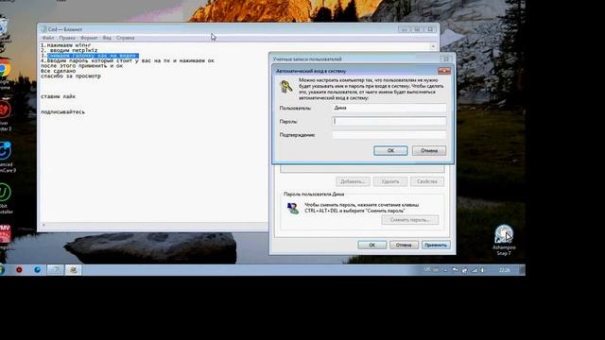Click text line 'ставим лайк'
Image resolution: width=605 pixels, height=340 pixels.
pyautogui.click(x=59, y=96)
